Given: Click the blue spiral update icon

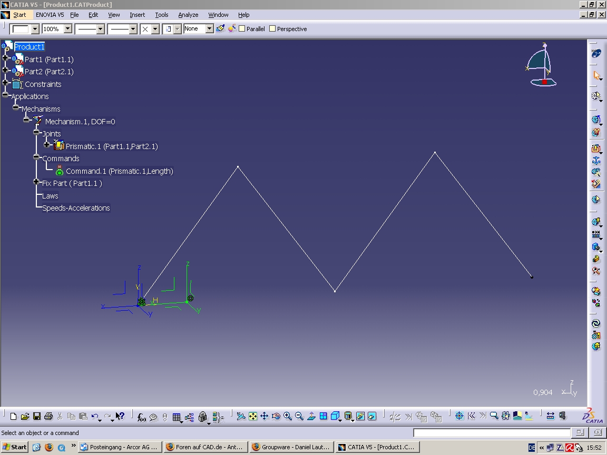Looking at the screenshot, I should click(x=596, y=323).
